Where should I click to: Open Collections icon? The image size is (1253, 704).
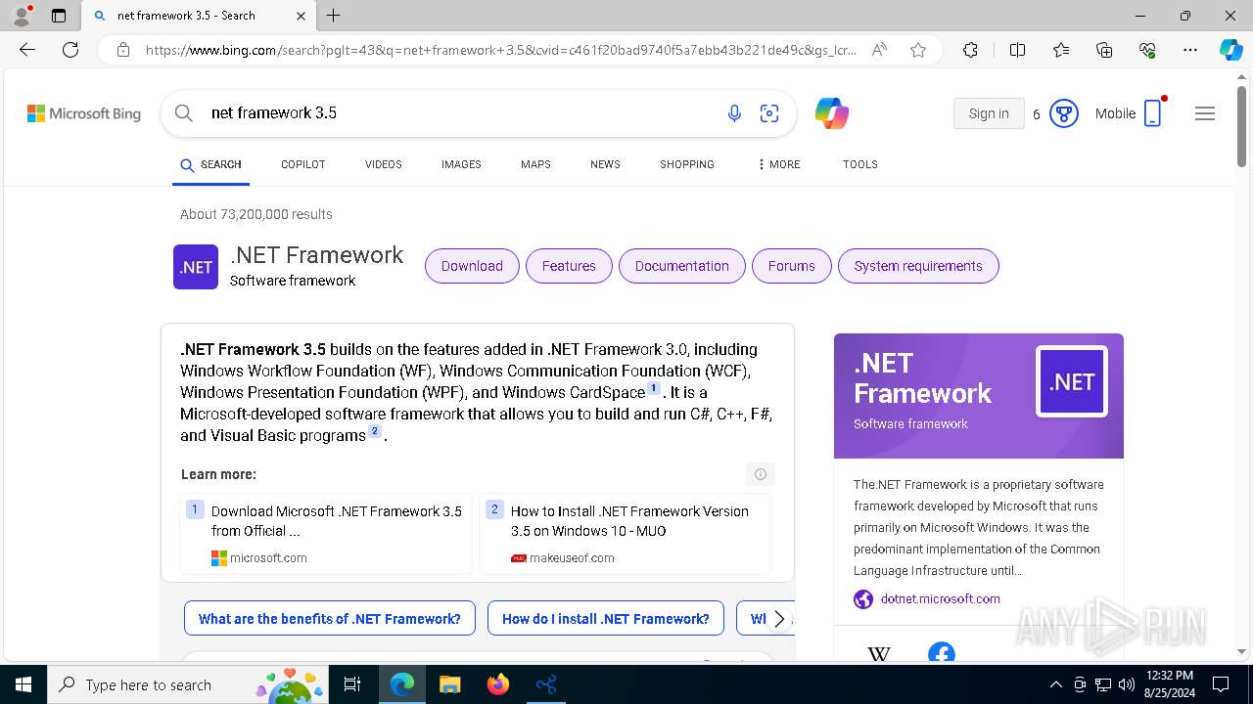pos(1104,50)
